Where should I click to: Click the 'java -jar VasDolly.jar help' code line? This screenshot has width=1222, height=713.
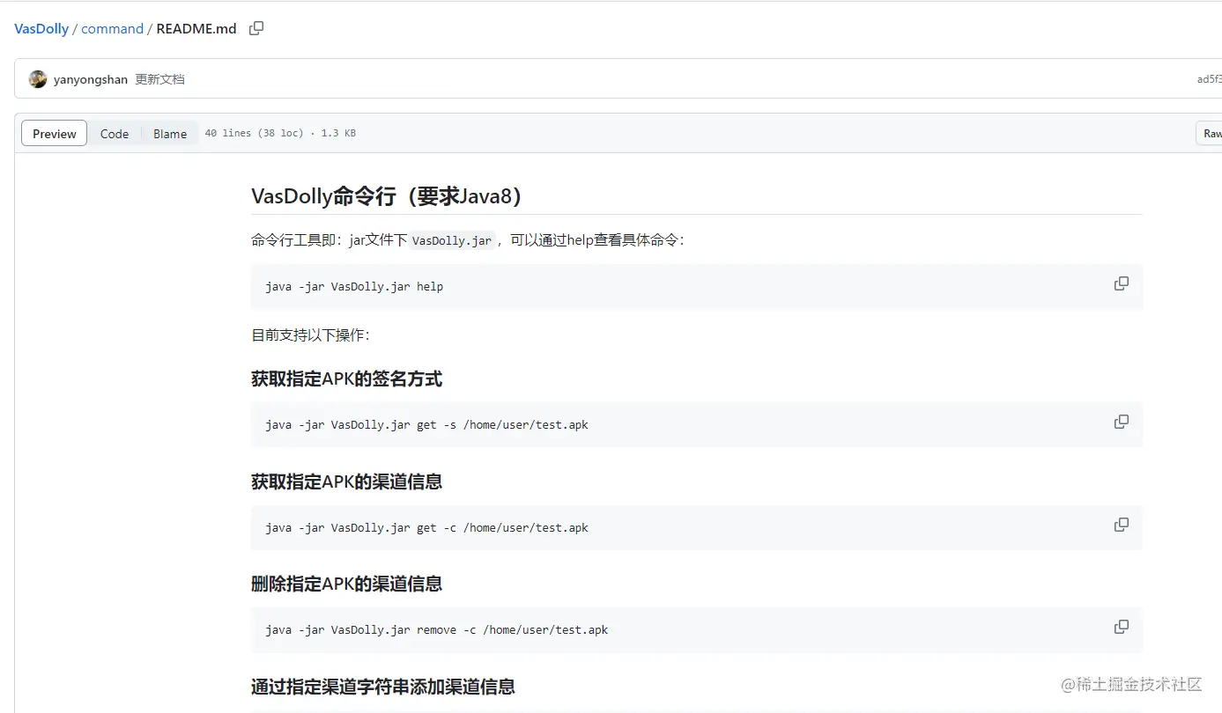354,287
